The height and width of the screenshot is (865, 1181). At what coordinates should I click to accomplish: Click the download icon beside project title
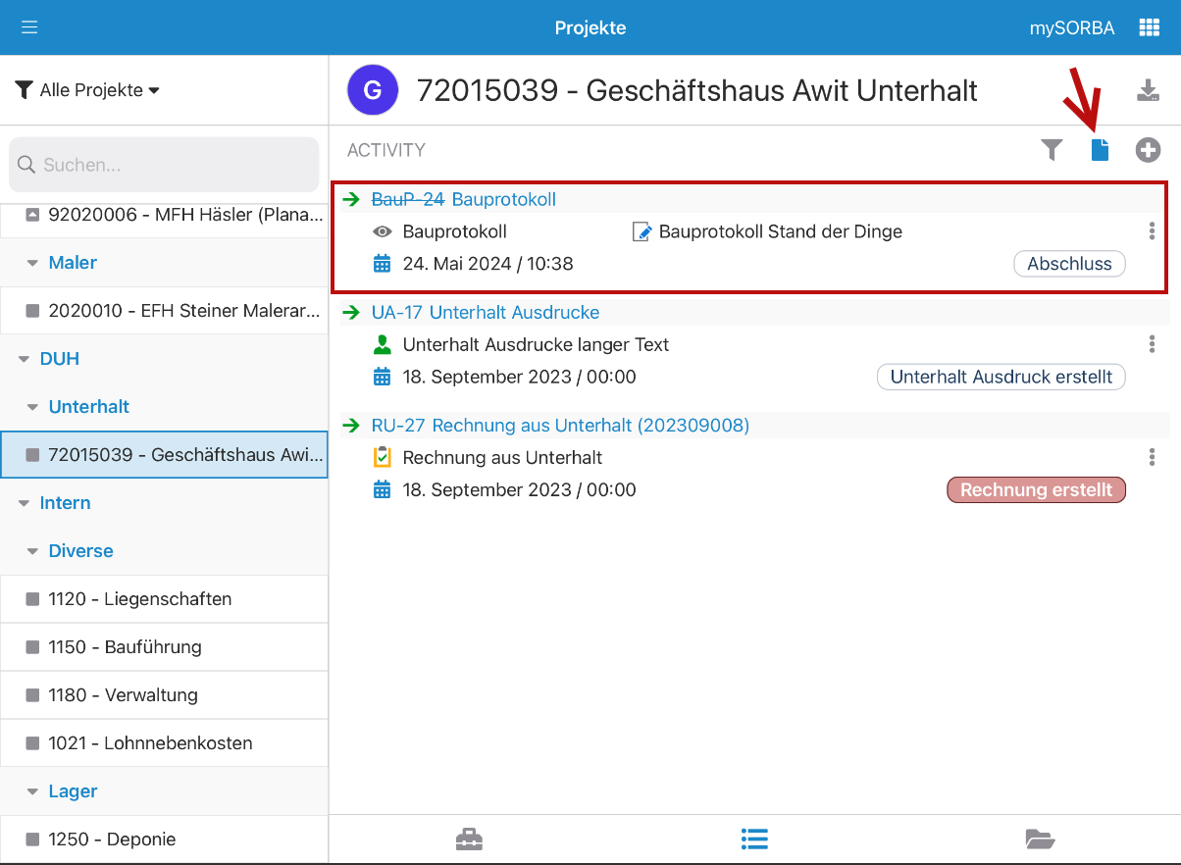coord(1148,90)
